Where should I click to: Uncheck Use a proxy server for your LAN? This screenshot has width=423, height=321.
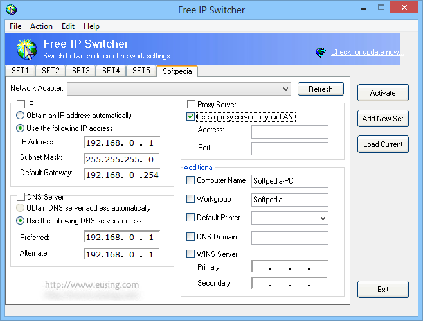pyautogui.click(x=190, y=117)
